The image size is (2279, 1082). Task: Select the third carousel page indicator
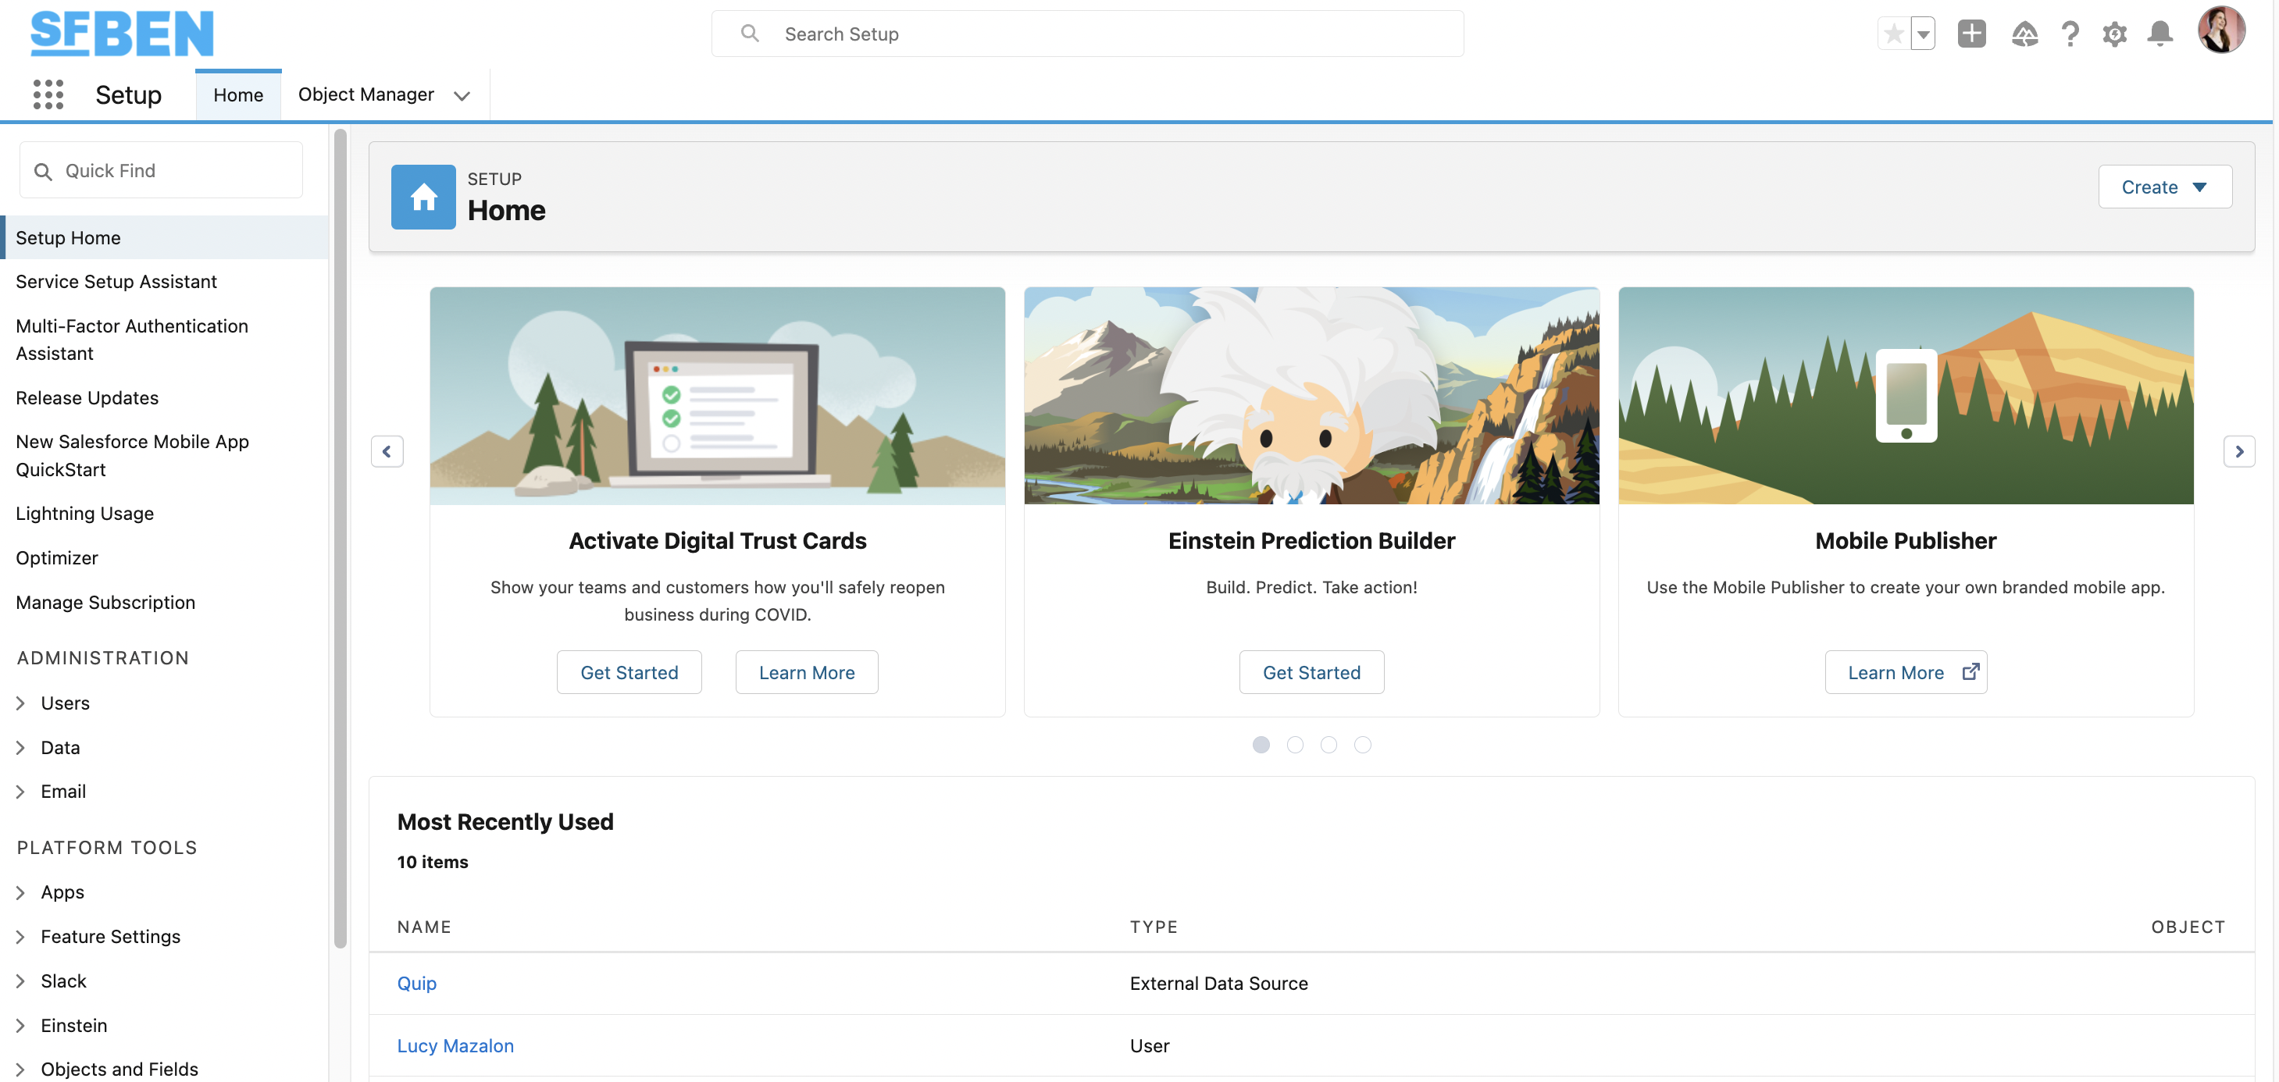coord(1328,744)
